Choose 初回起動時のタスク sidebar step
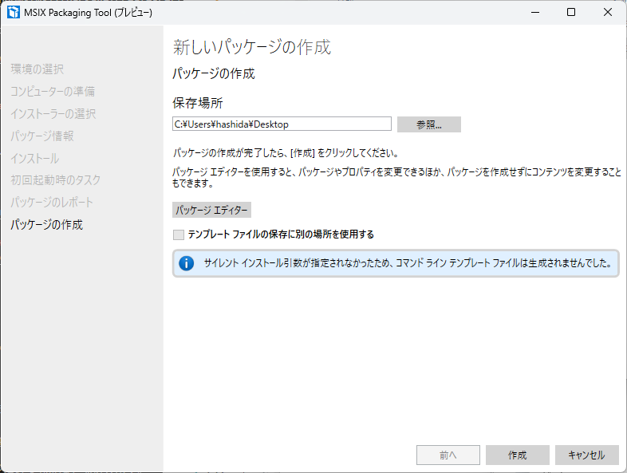The width and height of the screenshot is (627, 473). point(55,180)
